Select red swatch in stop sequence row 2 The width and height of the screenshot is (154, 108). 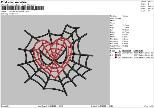116,55
